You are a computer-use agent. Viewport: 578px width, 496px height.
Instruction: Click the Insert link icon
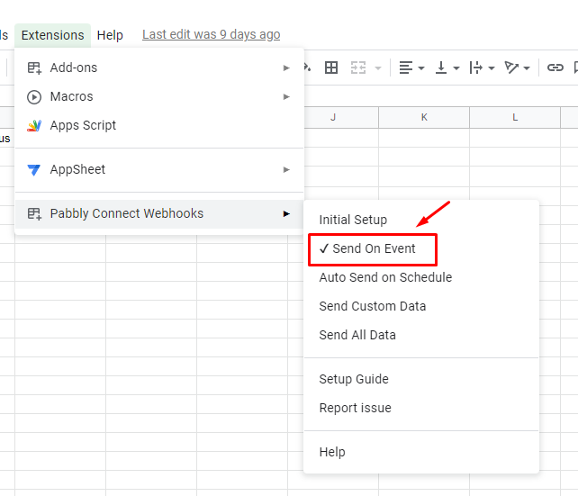point(555,68)
